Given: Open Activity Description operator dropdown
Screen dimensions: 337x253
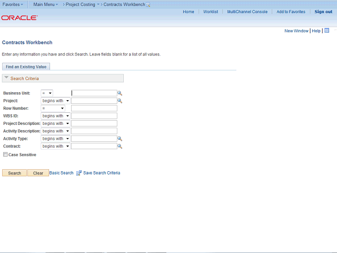Looking at the screenshot, I should (x=55, y=131).
